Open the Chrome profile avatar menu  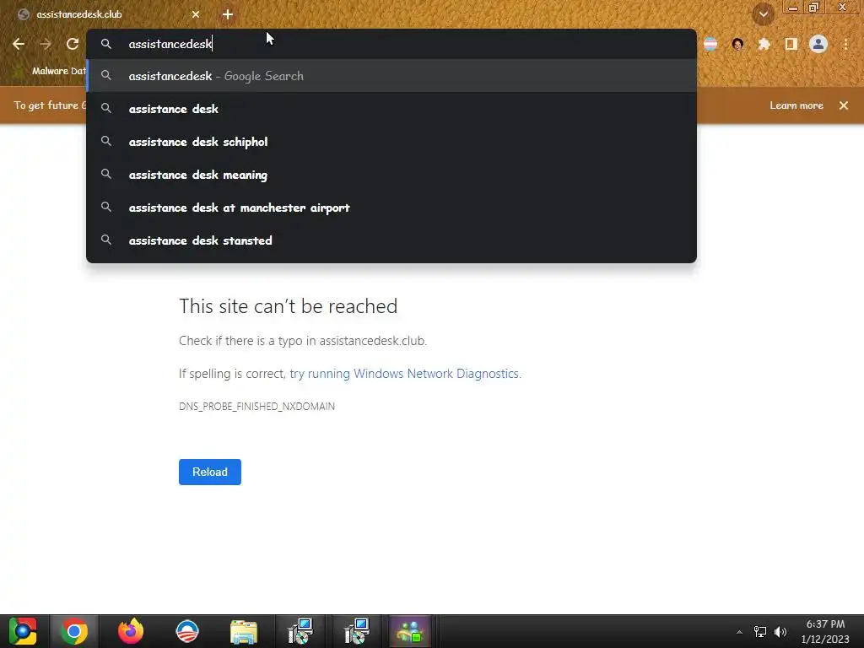point(818,44)
